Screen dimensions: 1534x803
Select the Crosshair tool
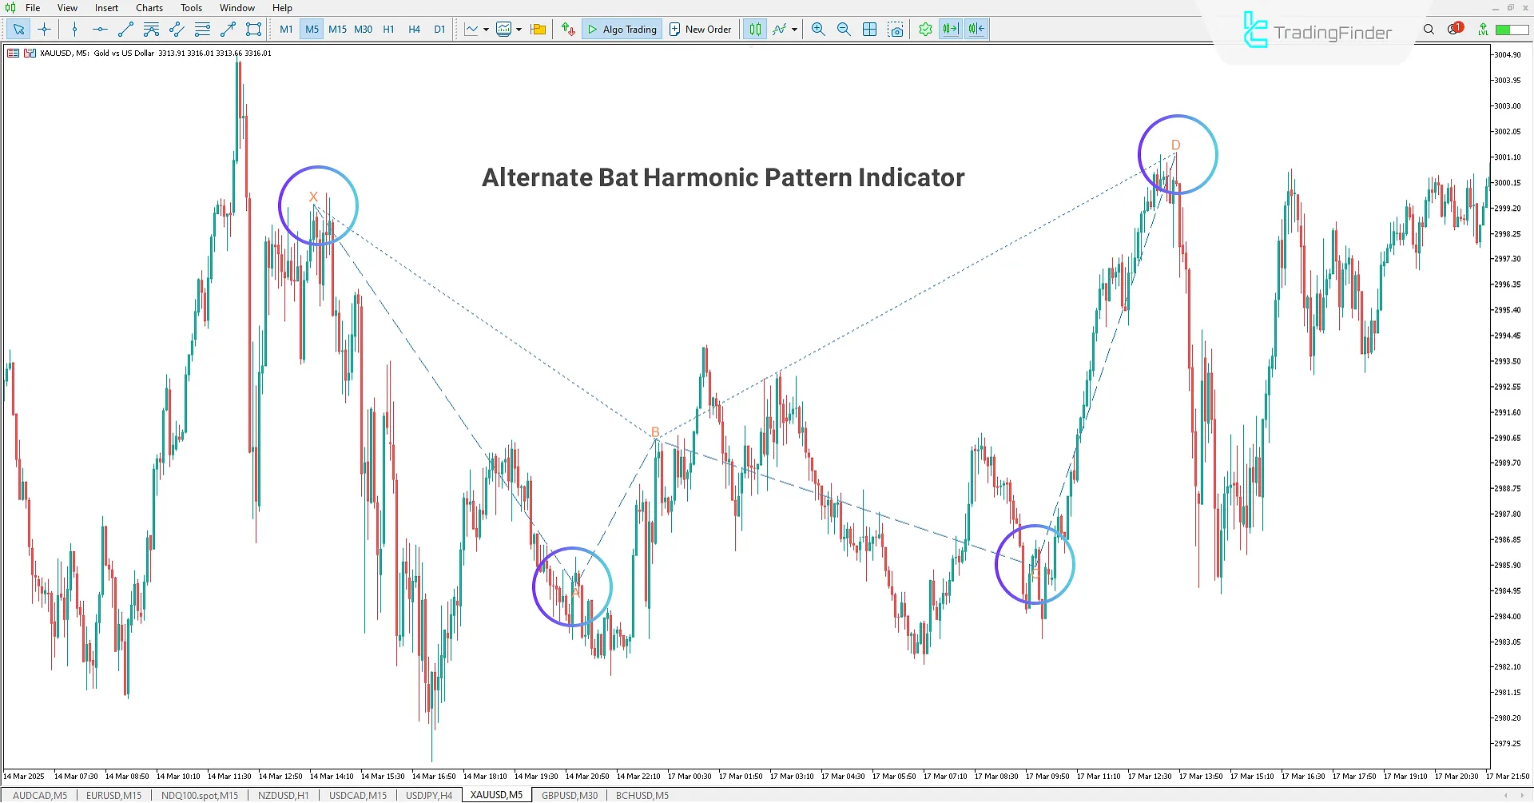point(44,29)
